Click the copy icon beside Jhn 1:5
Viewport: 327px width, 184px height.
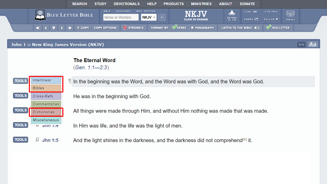(38, 140)
